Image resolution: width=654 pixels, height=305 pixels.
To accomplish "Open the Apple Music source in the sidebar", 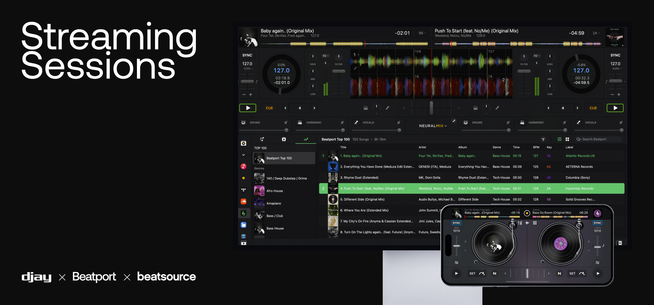I will coord(244,166).
